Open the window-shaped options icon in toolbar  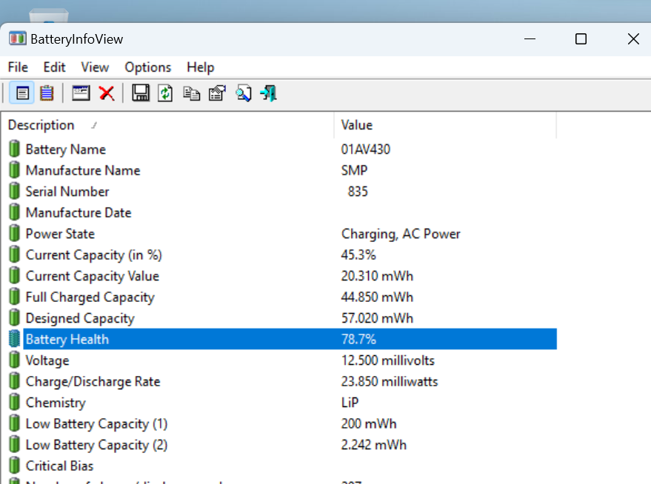(x=81, y=93)
